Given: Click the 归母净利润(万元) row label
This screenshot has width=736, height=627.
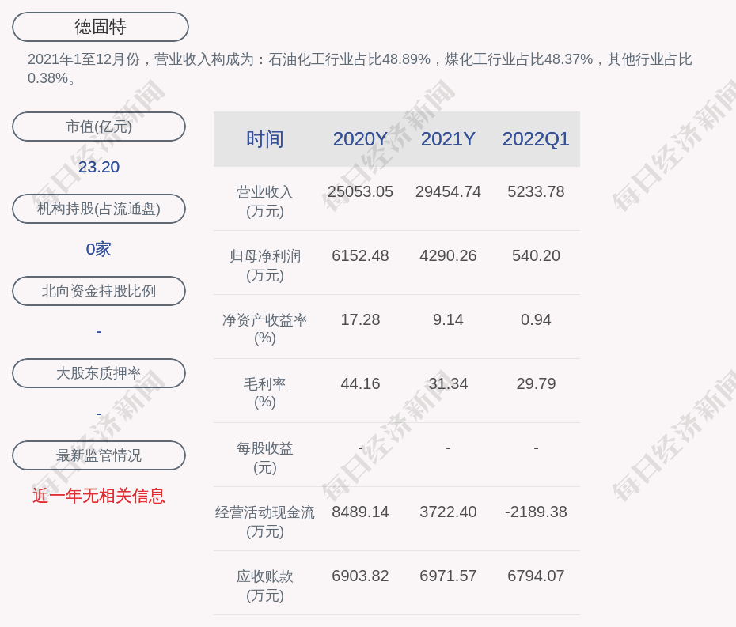Looking at the screenshot, I should (264, 266).
